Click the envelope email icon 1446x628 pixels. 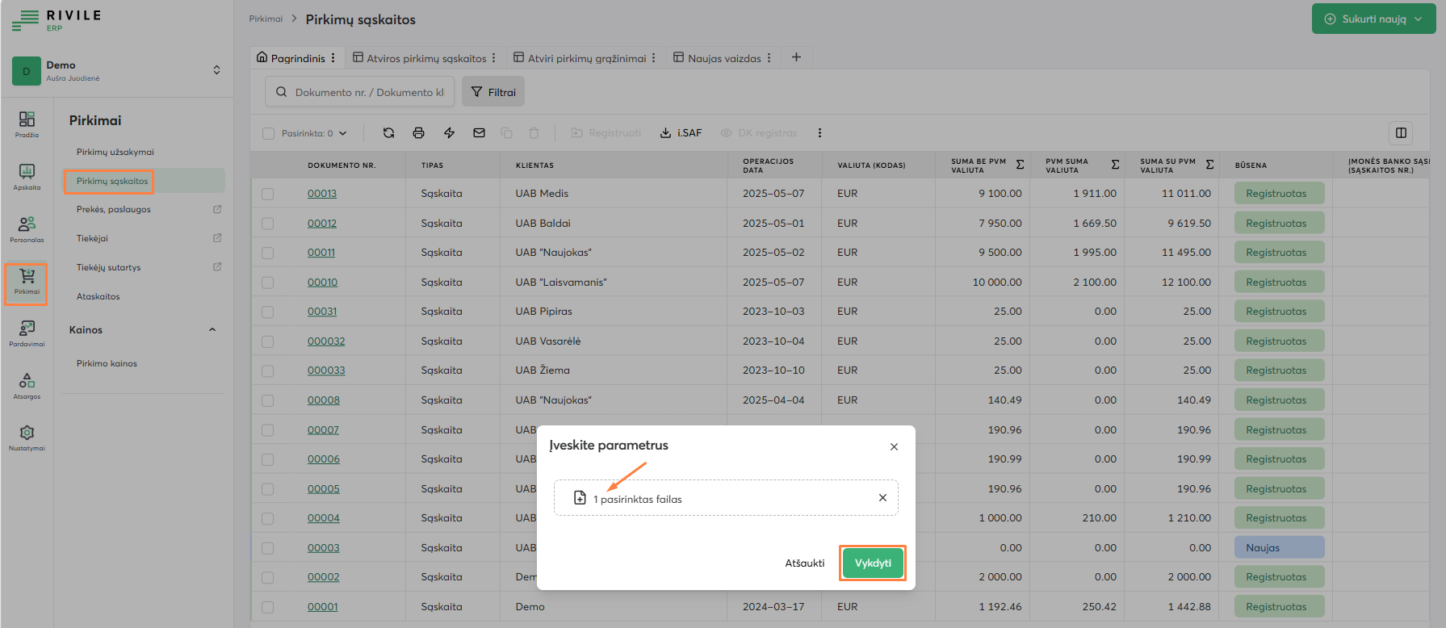pyautogui.click(x=479, y=133)
